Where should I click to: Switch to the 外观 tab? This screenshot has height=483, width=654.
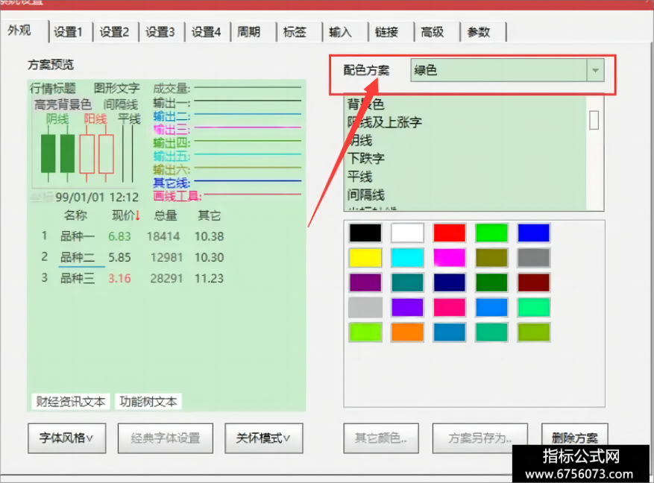click(19, 31)
